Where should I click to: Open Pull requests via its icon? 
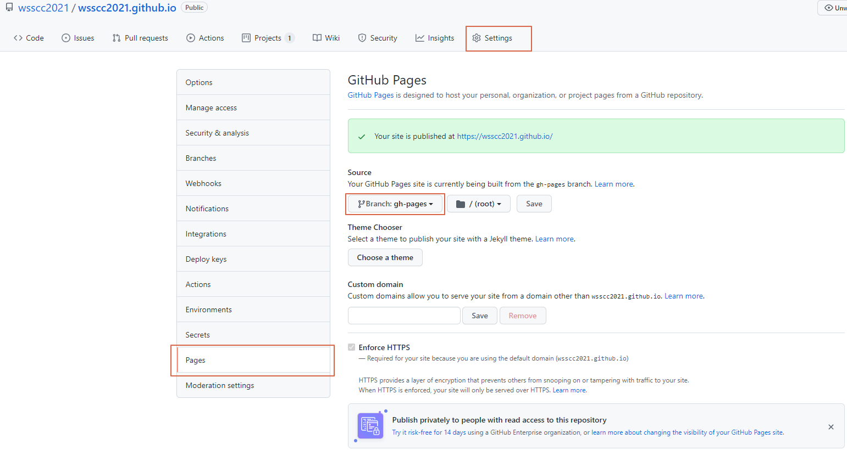[x=116, y=37]
